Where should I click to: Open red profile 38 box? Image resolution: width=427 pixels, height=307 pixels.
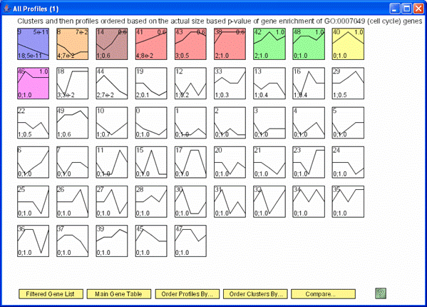[x=230, y=44]
